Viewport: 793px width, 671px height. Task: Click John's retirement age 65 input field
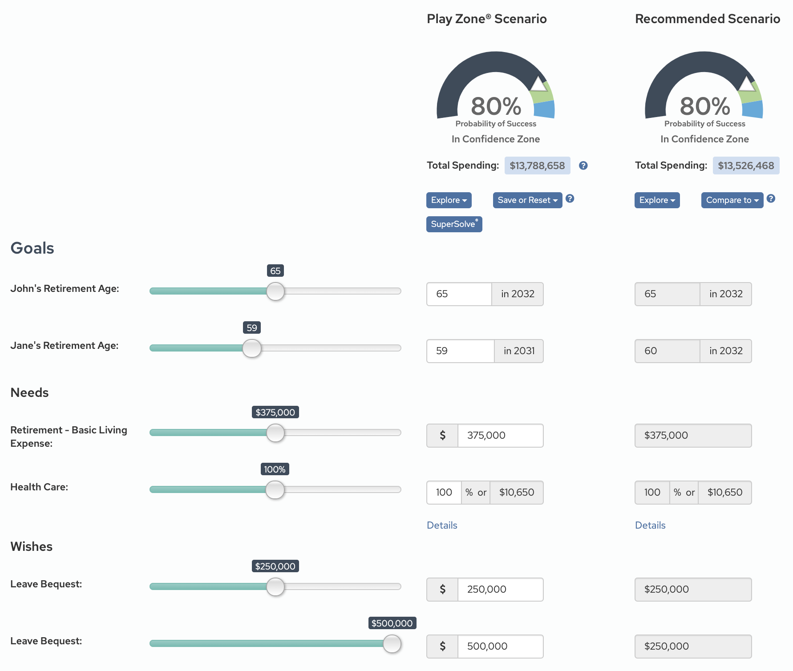pos(459,294)
